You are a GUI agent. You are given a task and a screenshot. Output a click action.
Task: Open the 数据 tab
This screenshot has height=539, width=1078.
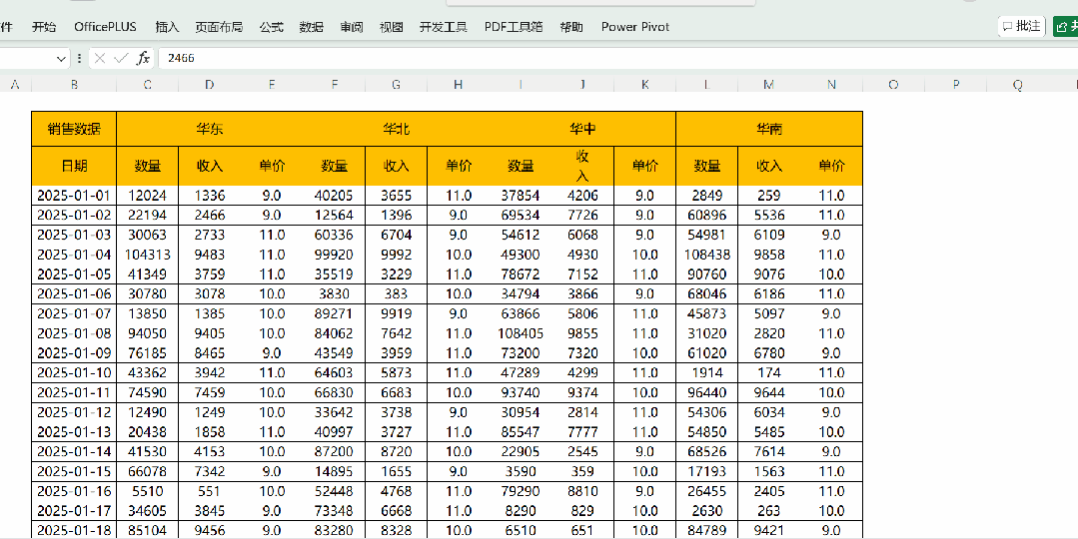pyautogui.click(x=312, y=27)
